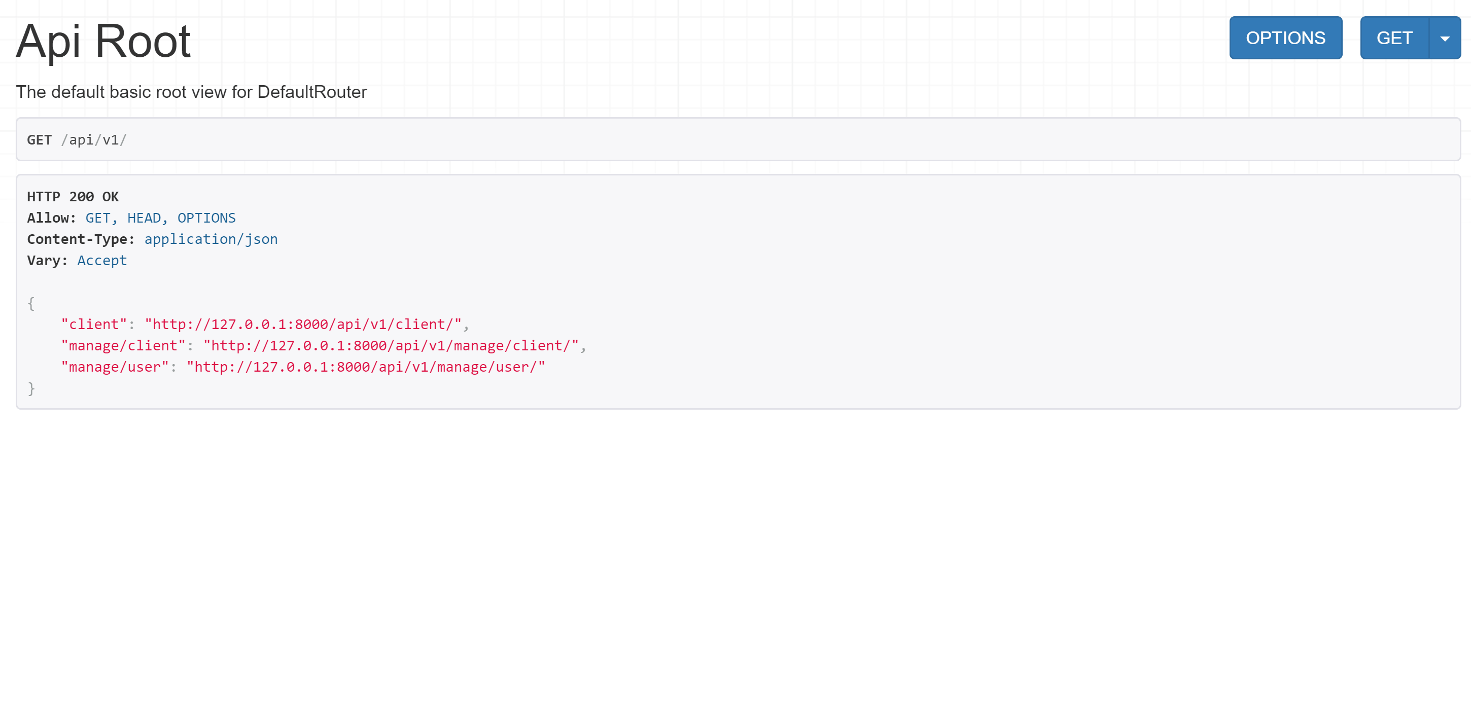Follow the api/v1/manage/user/ URL link
The image size is (1471, 720).
(365, 367)
